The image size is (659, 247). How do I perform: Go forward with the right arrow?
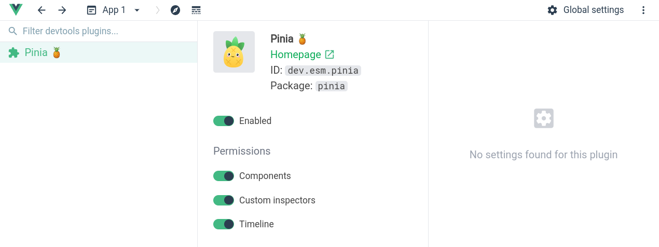click(x=62, y=10)
